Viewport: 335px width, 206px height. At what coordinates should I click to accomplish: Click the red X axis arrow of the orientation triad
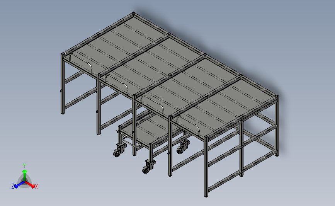[x=30, y=184]
